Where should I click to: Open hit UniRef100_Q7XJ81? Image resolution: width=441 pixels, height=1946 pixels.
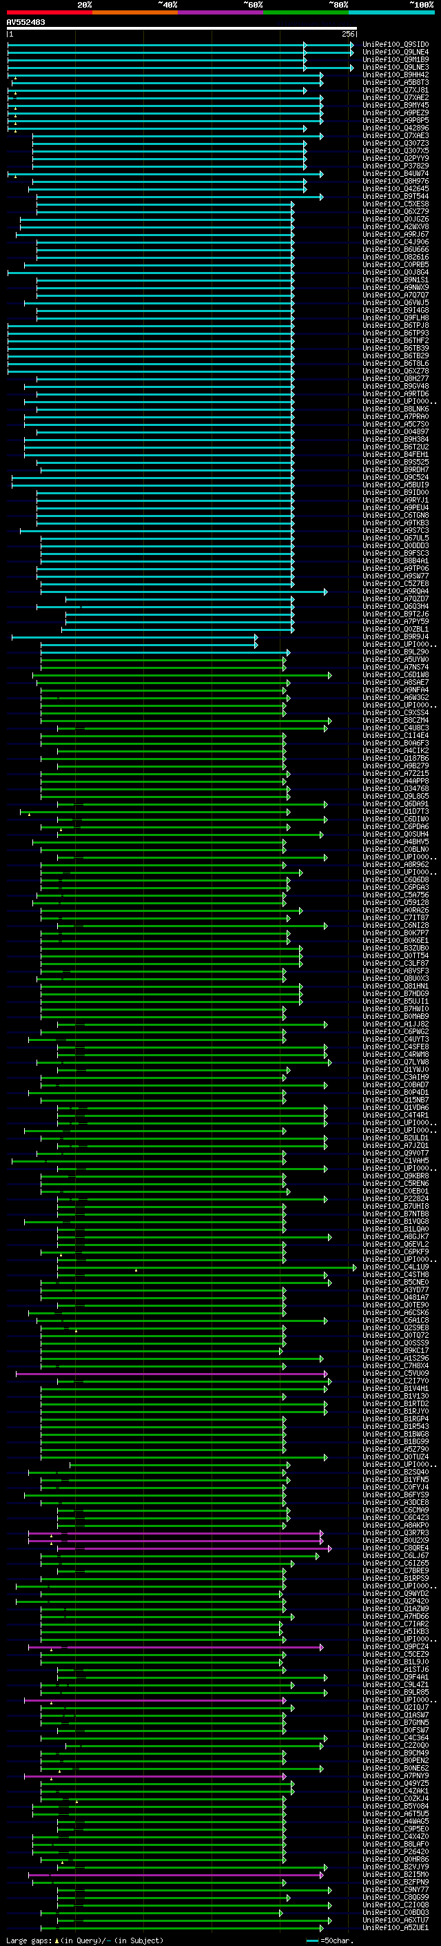pyautogui.click(x=396, y=90)
